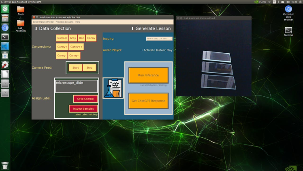
Task: Apply the Canny-- conversion
Action: [x=74, y=55]
